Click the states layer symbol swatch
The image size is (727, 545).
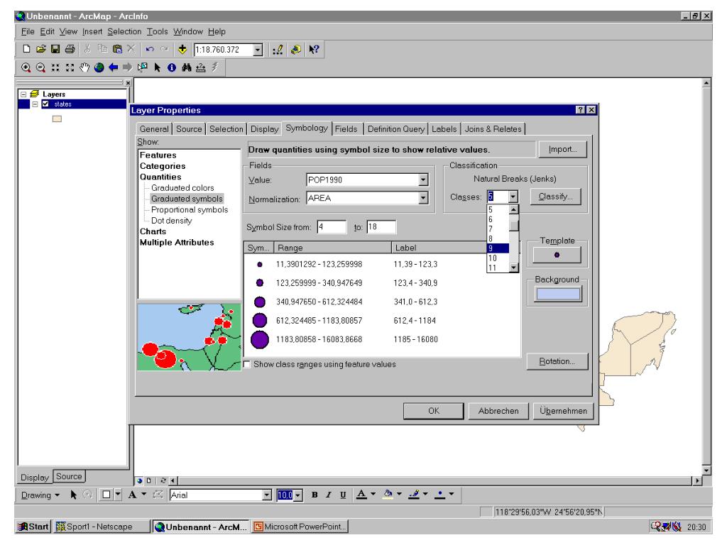[x=57, y=119]
